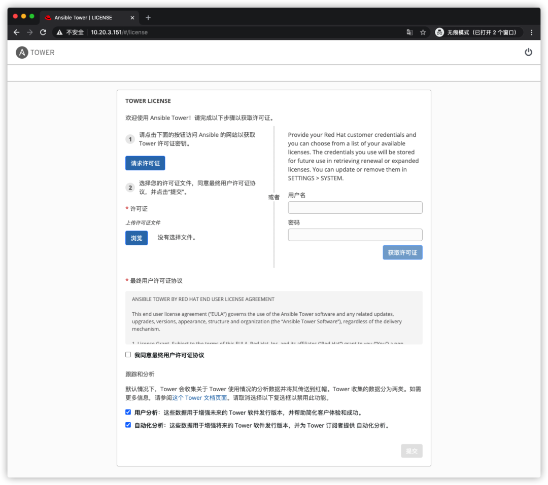Click the power sign-out icon
Screen dimensions: 548x485
tap(529, 52)
